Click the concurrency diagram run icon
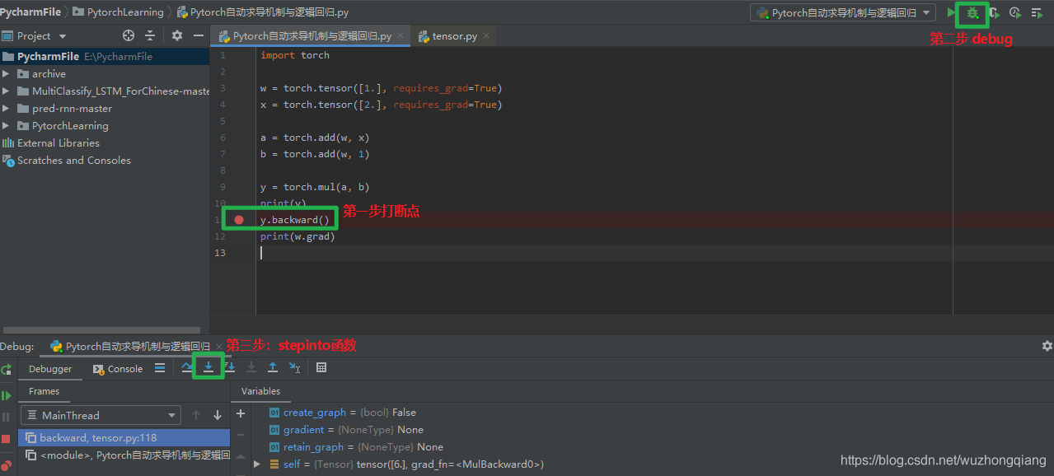 point(1037,13)
